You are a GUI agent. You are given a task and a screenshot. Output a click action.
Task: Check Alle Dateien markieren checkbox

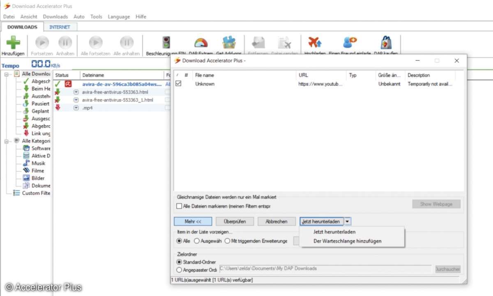[179, 206]
